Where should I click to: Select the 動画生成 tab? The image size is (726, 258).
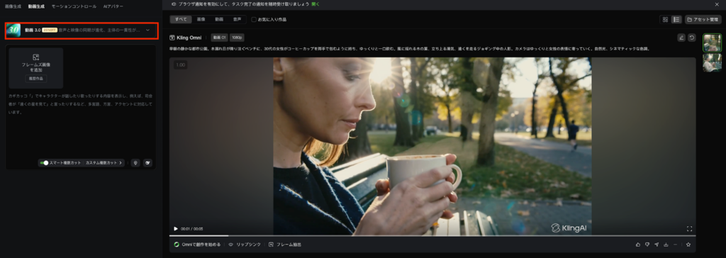[36, 6]
